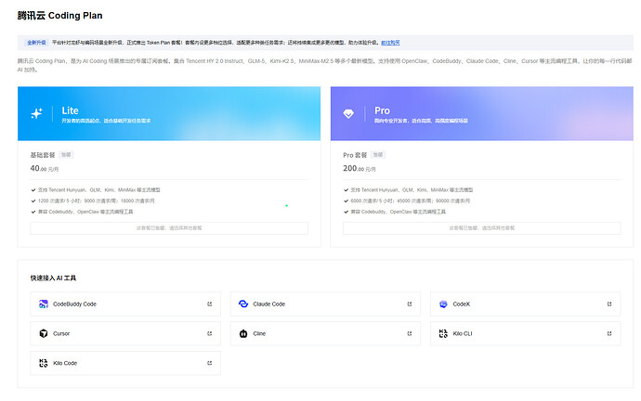Screen dimensions: 641x401
Task: Click the sold-out tag beside Pro 套餐
Action: [378, 155]
